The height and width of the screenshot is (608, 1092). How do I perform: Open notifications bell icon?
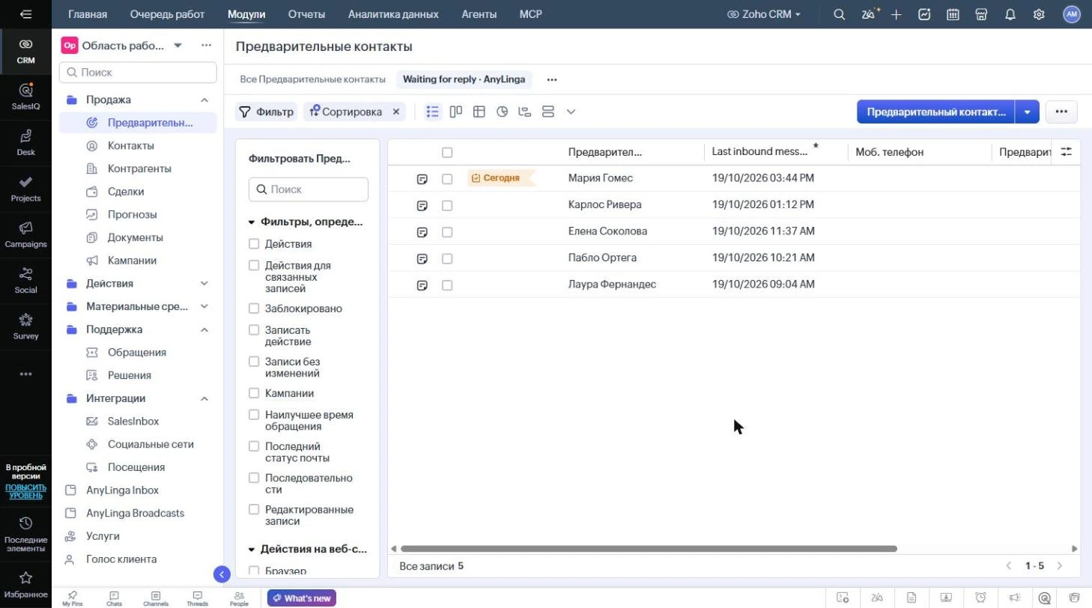tap(1010, 14)
